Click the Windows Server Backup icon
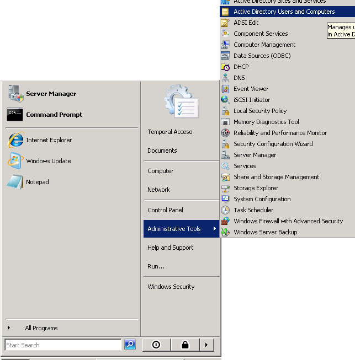 pyautogui.click(x=225, y=232)
